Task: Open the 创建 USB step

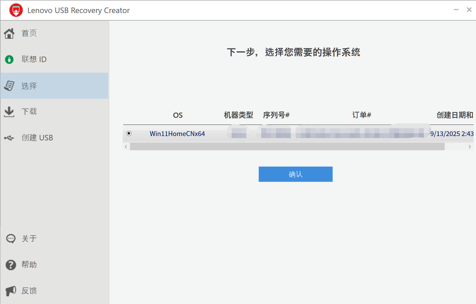Action: click(54, 138)
